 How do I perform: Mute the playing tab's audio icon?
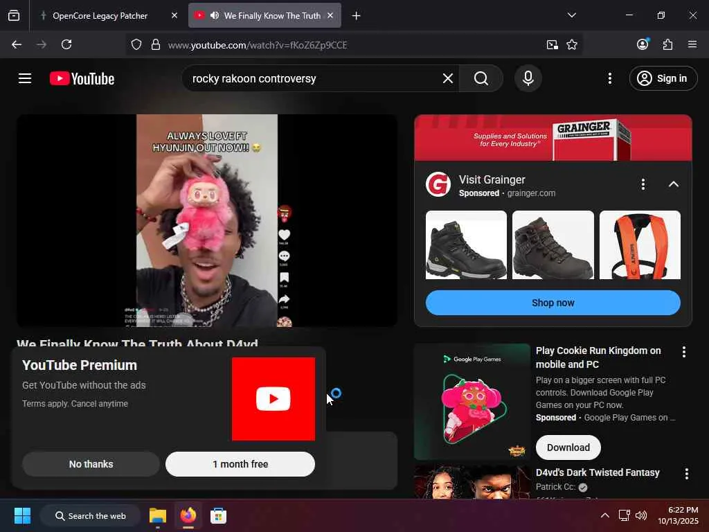coord(215,15)
